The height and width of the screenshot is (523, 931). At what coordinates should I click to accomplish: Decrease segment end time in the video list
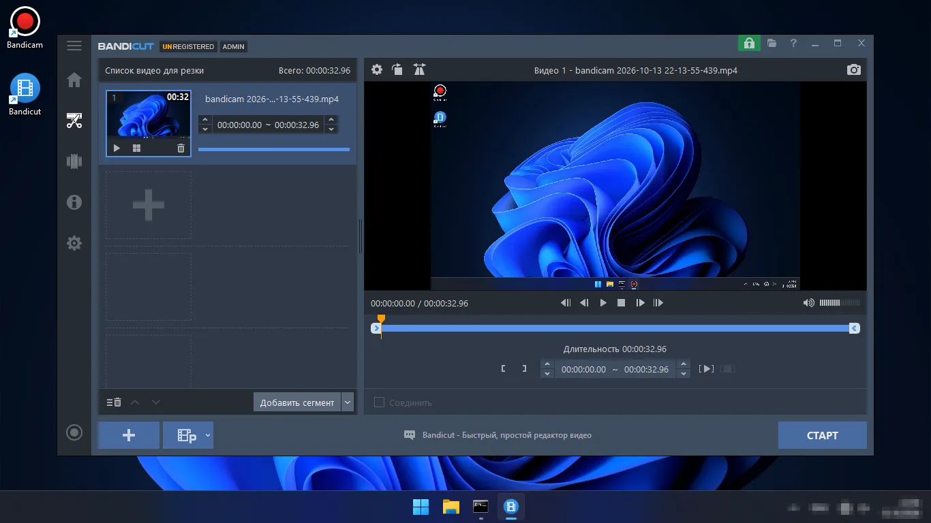click(331, 129)
